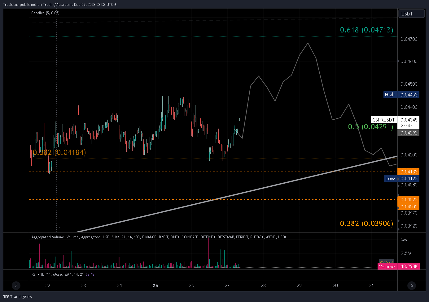Click the orange 0.04133 price tag
429x302 pixels.
409,172
